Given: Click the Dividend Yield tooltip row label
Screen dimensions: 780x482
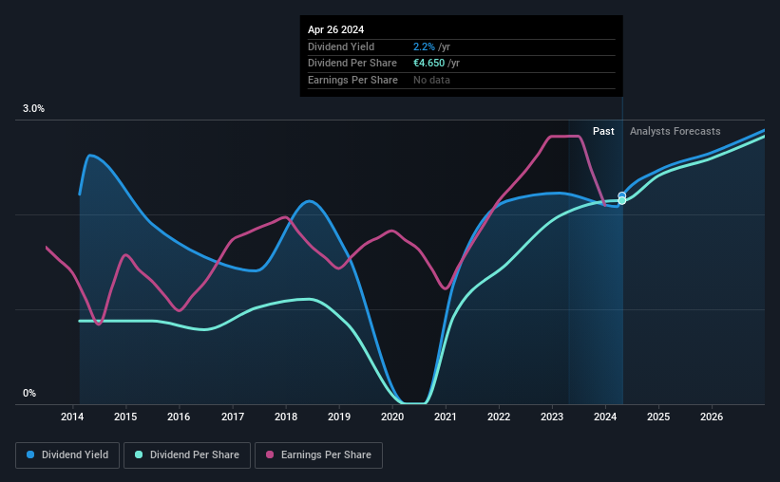Looking at the screenshot, I should point(341,46).
